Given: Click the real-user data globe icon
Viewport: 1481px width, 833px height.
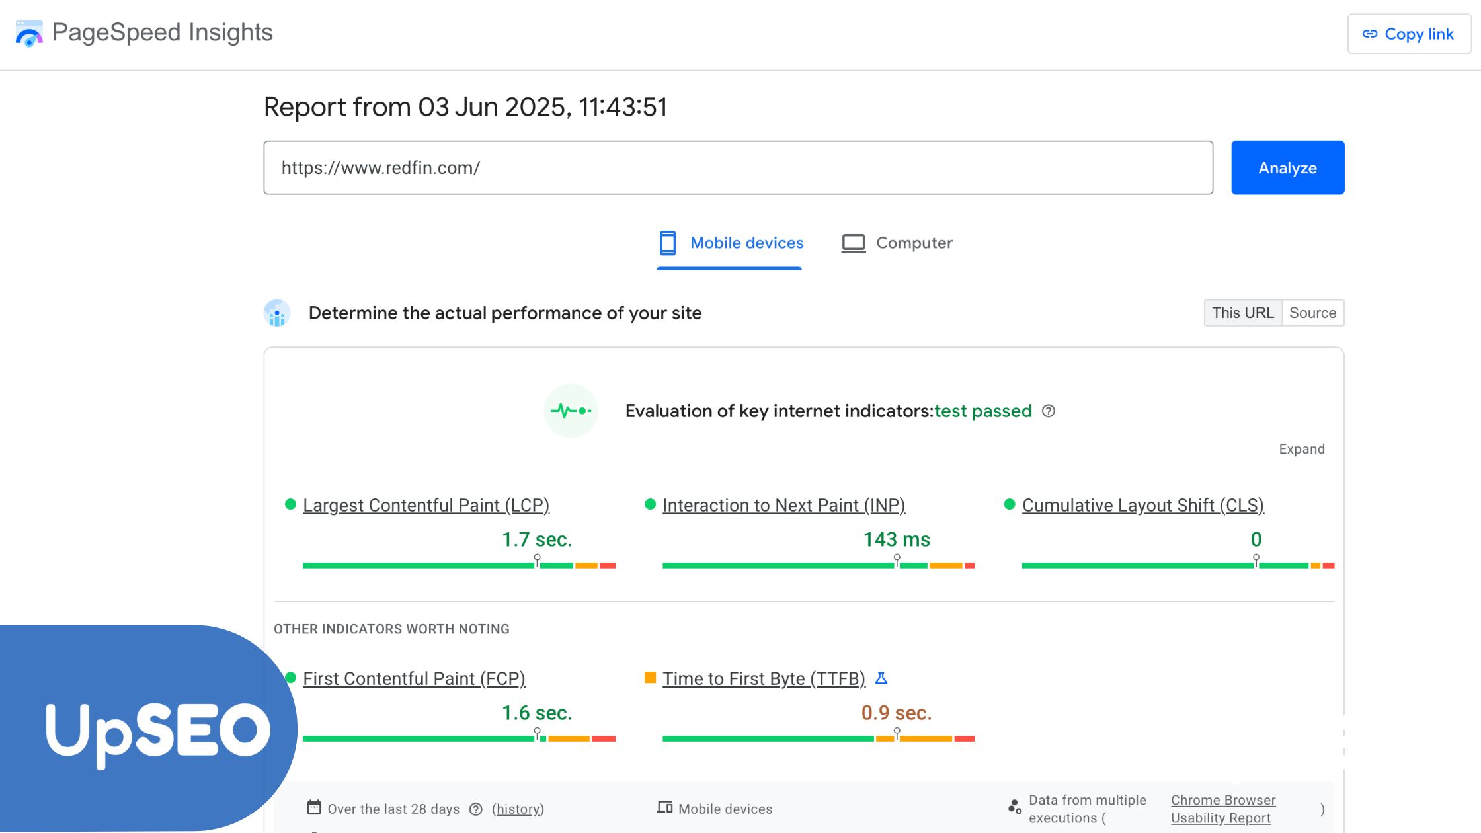Looking at the screenshot, I should (x=277, y=313).
